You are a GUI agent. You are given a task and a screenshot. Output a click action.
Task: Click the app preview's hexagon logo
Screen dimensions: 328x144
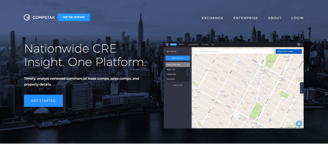167,44
